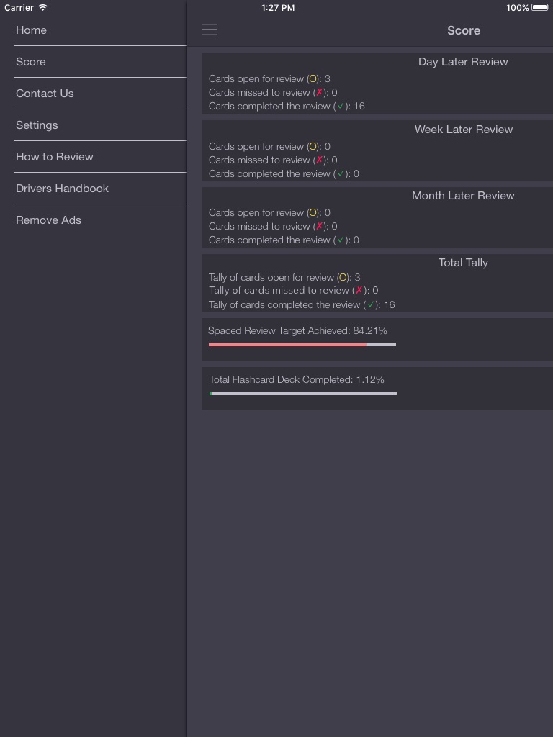The image size is (553, 737).
Task: Click Remove Ads in the sidebar
Action: pyautogui.click(x=48, y=220)
